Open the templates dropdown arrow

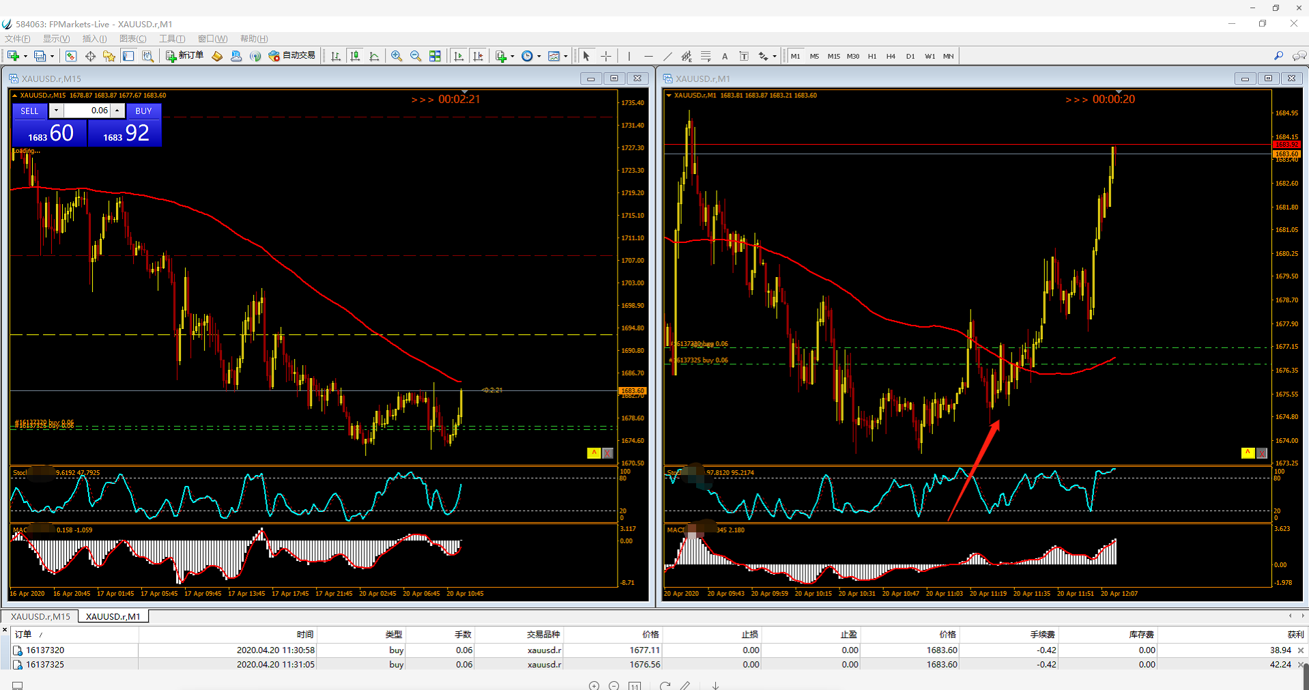[x=566, y=57]
